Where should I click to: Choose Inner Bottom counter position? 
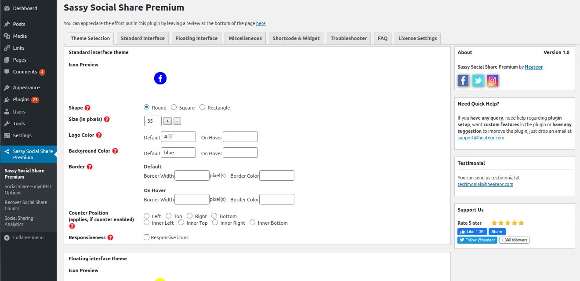(x=252, y=223)
